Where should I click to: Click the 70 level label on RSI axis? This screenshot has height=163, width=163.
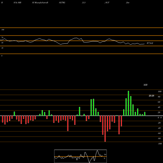click(x=2, y=37)
